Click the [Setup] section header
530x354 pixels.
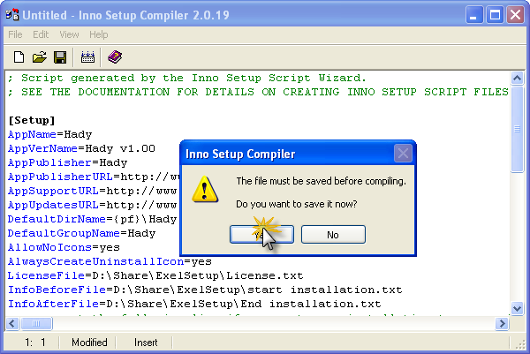(x=32, y=121)
